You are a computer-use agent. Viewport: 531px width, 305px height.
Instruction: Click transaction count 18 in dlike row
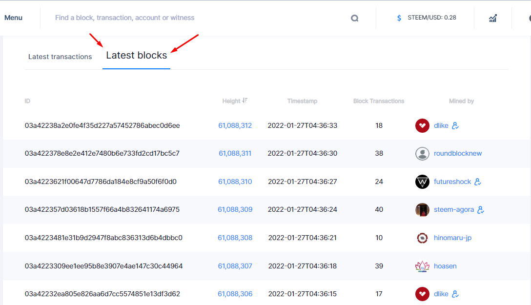coord(379,125)
